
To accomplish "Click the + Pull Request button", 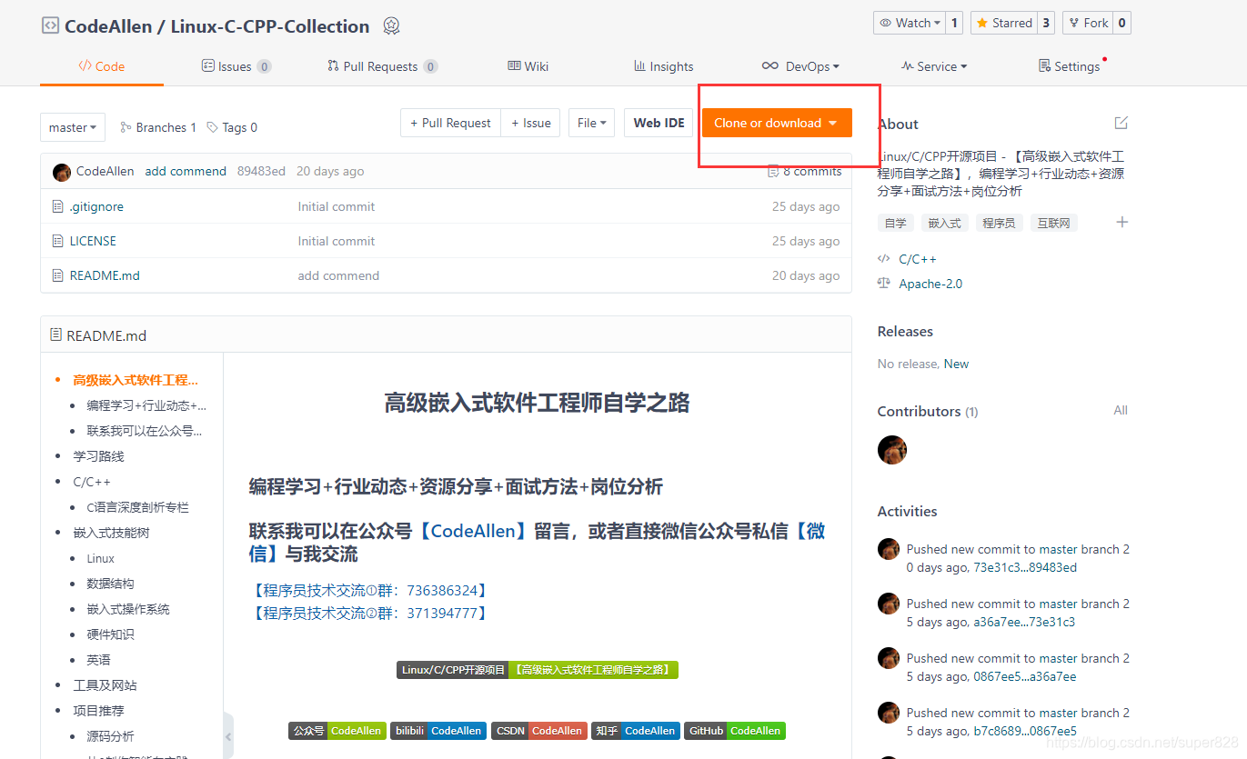I will point(450,123).
